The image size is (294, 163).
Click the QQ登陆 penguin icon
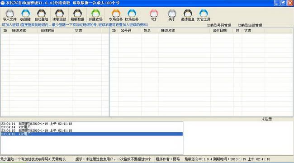pos(25,15)
